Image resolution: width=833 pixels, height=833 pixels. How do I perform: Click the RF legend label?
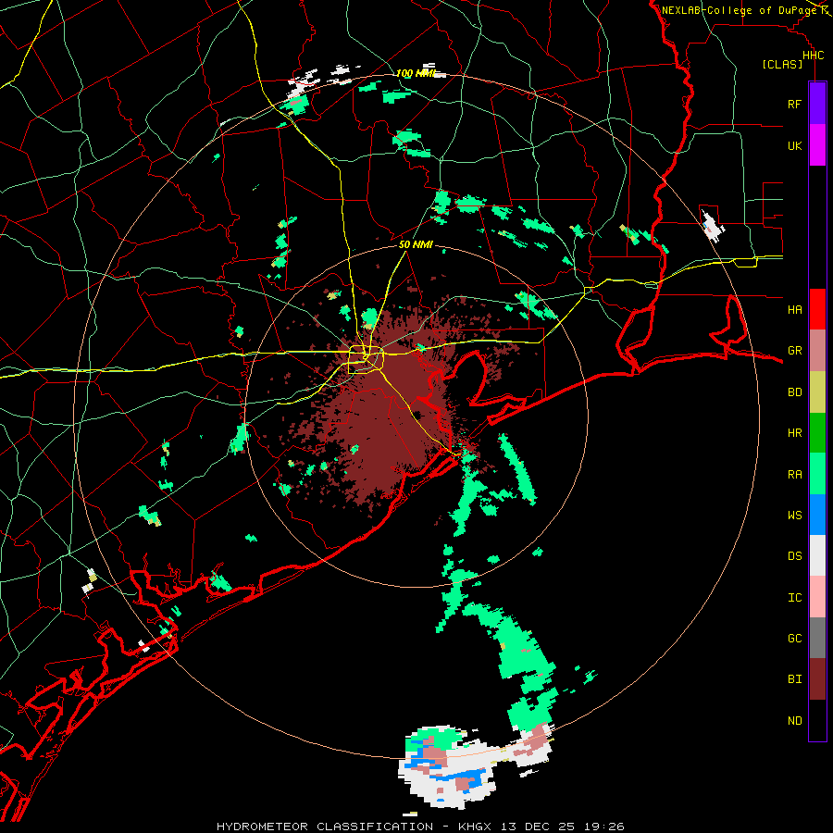pos(794,104)
